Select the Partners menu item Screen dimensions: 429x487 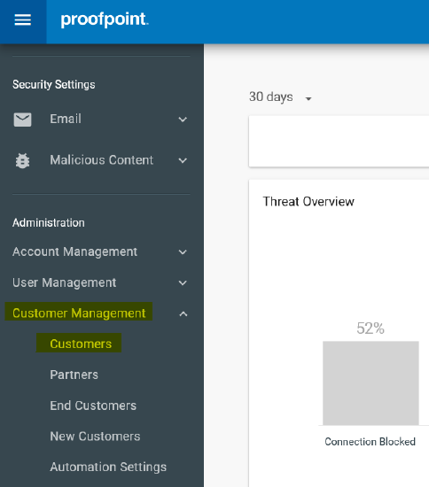click(x=74, y=375)
